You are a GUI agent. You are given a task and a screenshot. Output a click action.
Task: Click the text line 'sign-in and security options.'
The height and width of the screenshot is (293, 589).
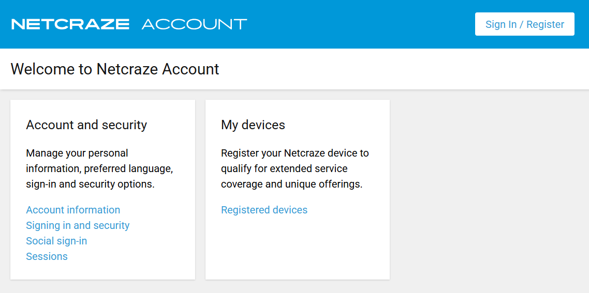tap(90, 184)
